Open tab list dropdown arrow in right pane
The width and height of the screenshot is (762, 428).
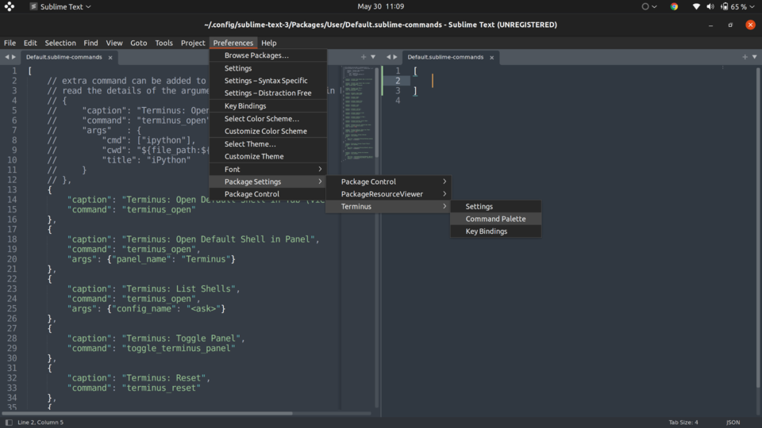[x=754, y=57]
